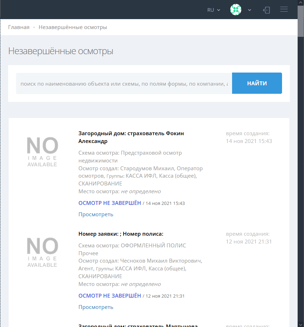Click the logout door icon
The width and height of the screenshot is (304, 327).
click(x=266, y=10)
